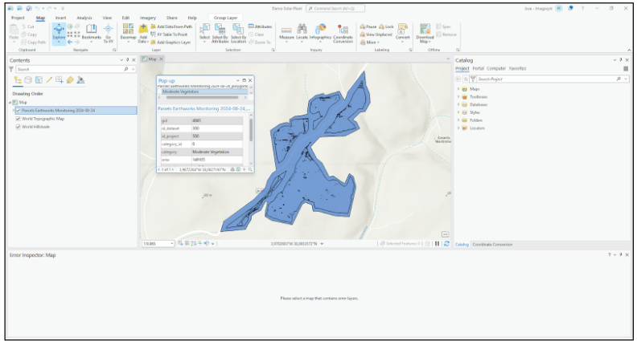Select List By Drawing Order icon
The image size is (641, 341).
[18, 80]
